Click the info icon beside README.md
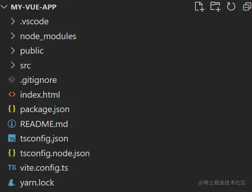This screenshot has height=192, width=252. pos(12,124)
